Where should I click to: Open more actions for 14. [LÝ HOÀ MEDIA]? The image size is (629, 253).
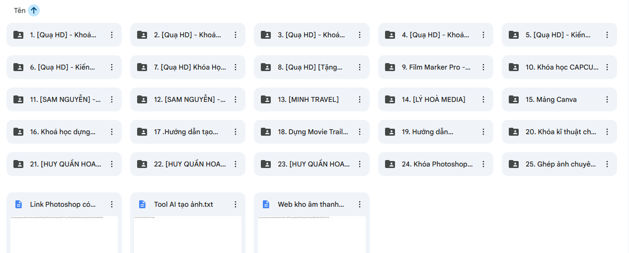click(x=483, y=99)
